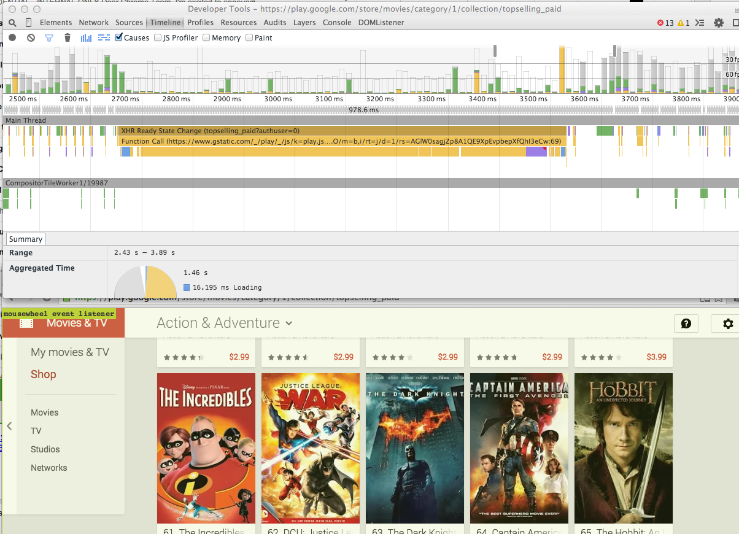Open the Network panel tab
This screenshot has height=534, width=739.
(94, 23)
